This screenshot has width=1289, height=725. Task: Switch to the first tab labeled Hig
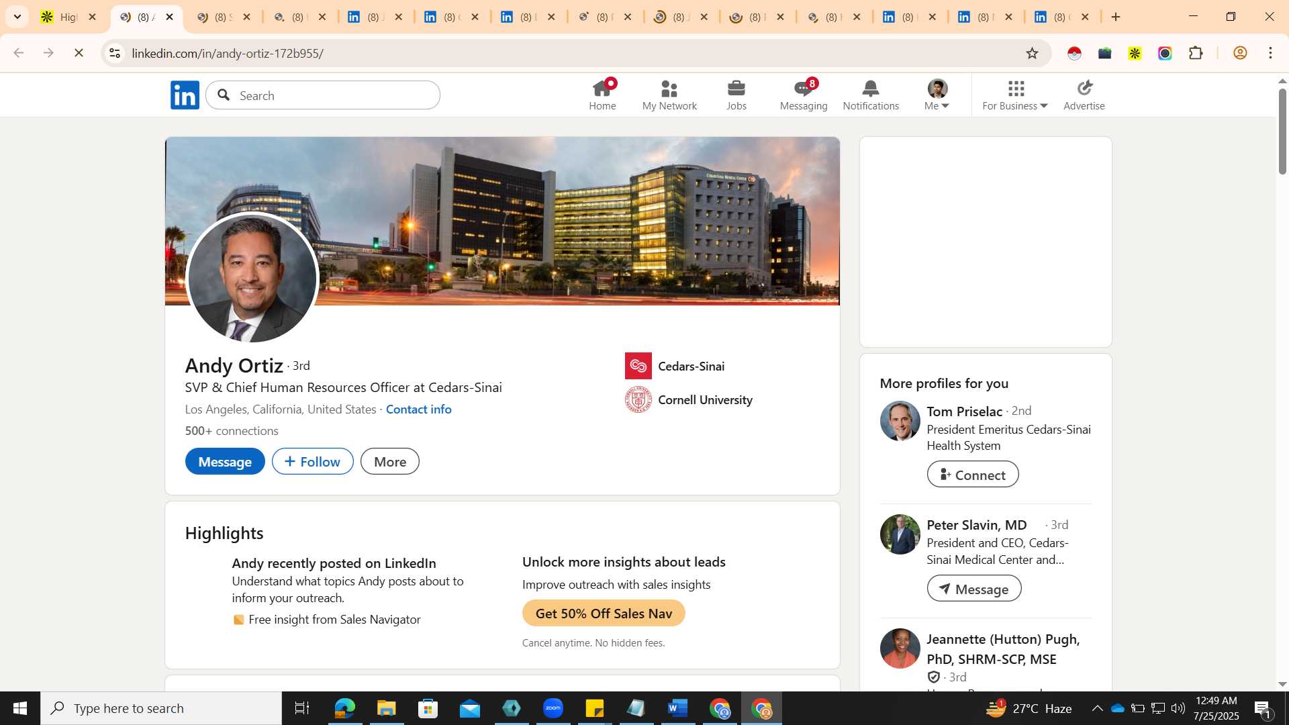coord(68,17)
